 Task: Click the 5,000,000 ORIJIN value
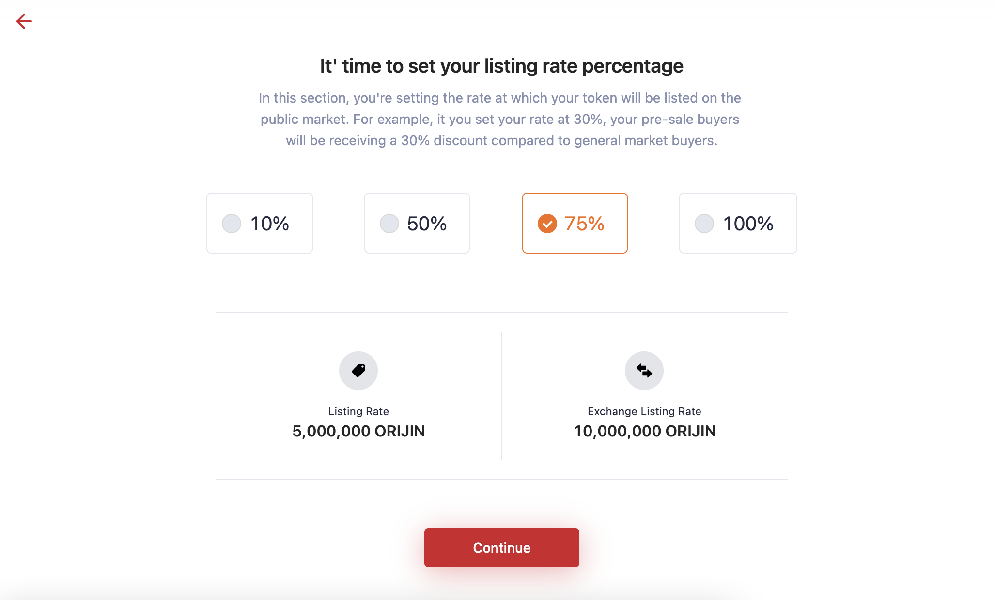click(358, 431)
